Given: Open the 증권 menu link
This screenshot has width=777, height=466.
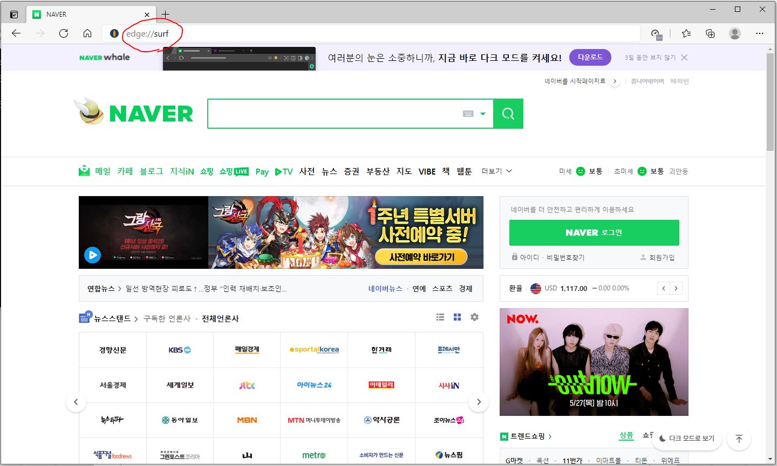Looking at the screenshot, I should (352, 171).
